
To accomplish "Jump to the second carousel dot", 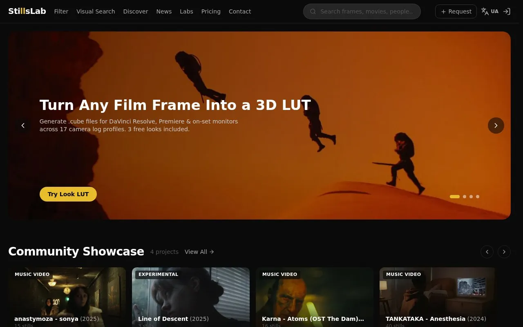I will 465,197.
